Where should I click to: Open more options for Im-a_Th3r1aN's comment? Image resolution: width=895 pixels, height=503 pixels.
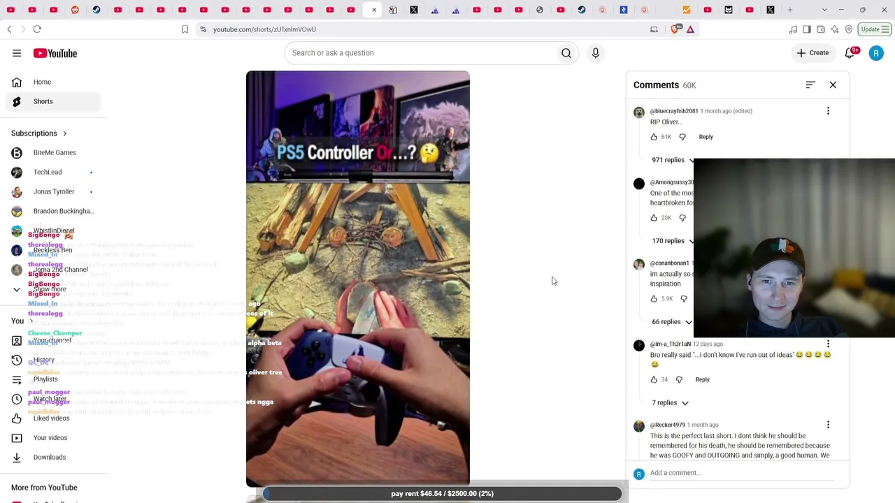click(x=828, y=344)
